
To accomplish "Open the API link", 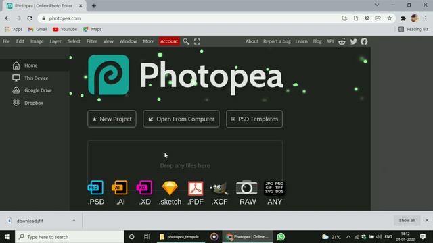I will click(330, 41).
